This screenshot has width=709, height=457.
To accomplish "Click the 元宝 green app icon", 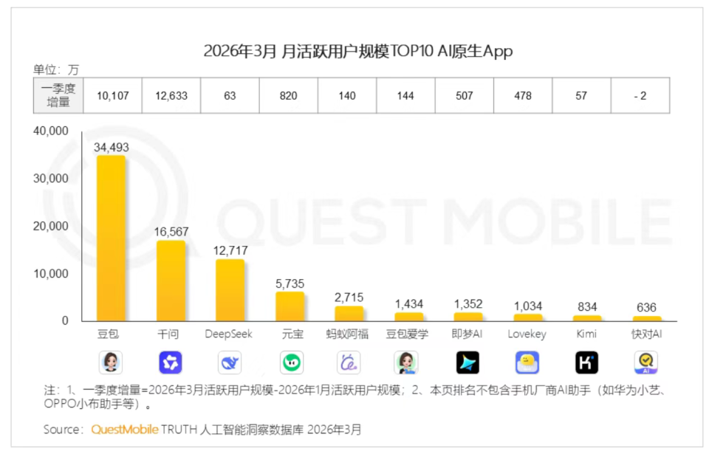I will [292, 362].
